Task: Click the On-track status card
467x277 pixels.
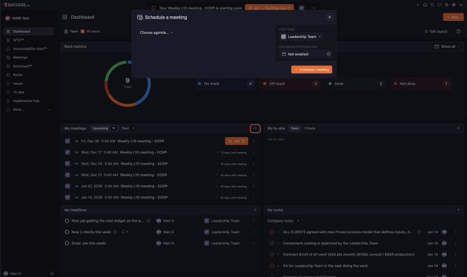Action: pyautogui.click(x=226, y=83)
